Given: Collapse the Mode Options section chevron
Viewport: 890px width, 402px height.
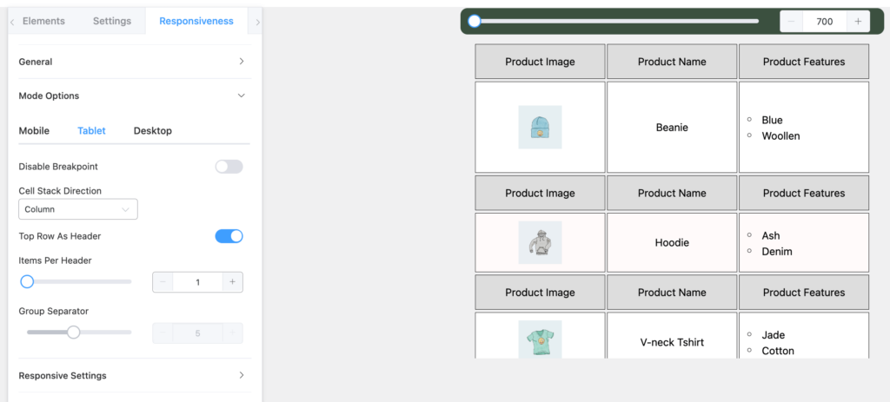Looking at the screenshot, I should click(x=242, y=96).
